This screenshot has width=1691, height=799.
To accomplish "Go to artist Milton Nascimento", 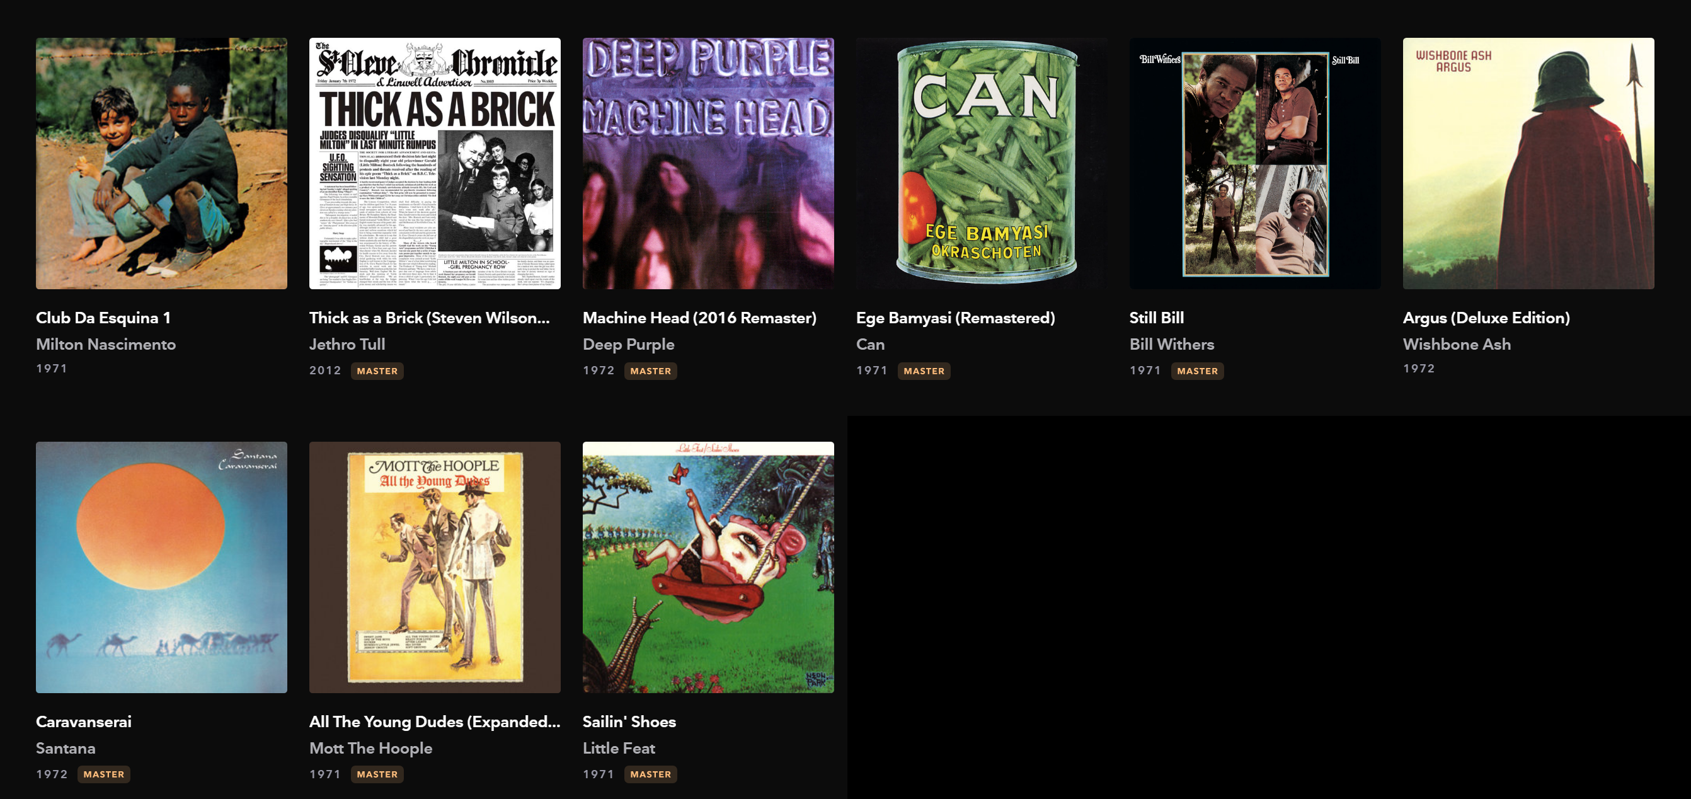I will pyautogui.click(x=106, y=345).
